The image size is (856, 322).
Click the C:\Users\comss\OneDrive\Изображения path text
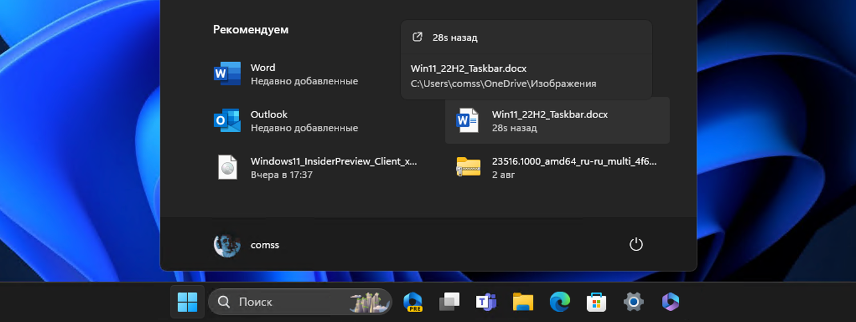tap(503, 84)
